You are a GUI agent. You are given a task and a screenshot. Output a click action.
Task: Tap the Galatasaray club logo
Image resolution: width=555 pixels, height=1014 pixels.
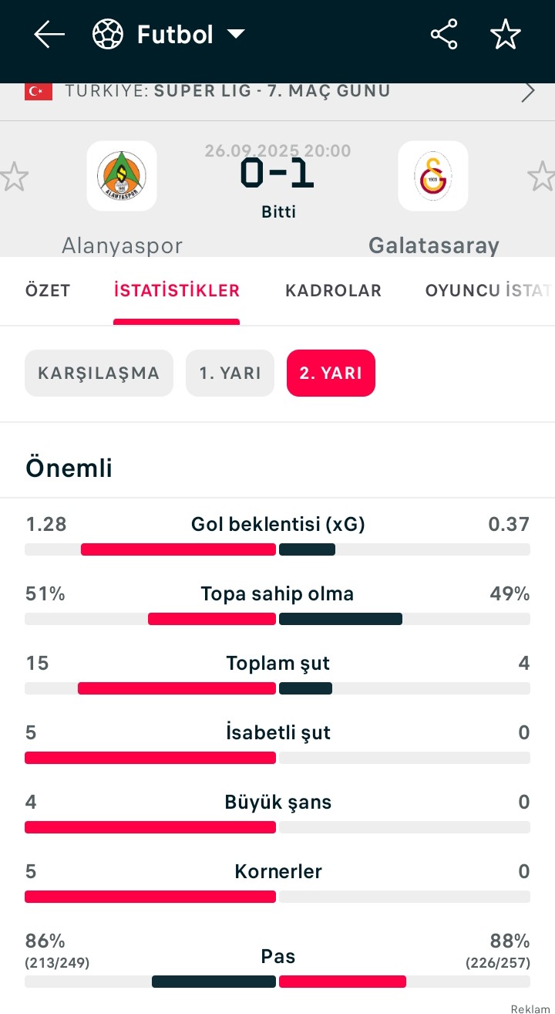click(x=433, y=176)
